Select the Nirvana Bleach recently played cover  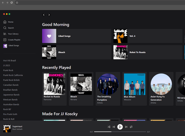pos(81,84)
